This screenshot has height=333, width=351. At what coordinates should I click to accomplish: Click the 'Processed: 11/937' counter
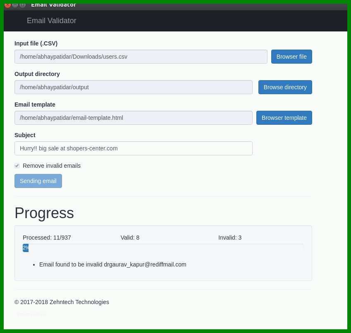point(47,238)
